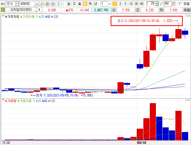Viewport: 191px width, 145px height.
Task: Choose the 3-minute interval button
Action: click(x=120, y=4)
